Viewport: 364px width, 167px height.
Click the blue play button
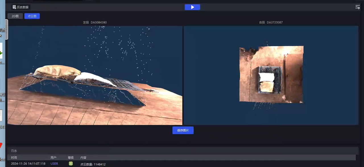tap(192, 7)
